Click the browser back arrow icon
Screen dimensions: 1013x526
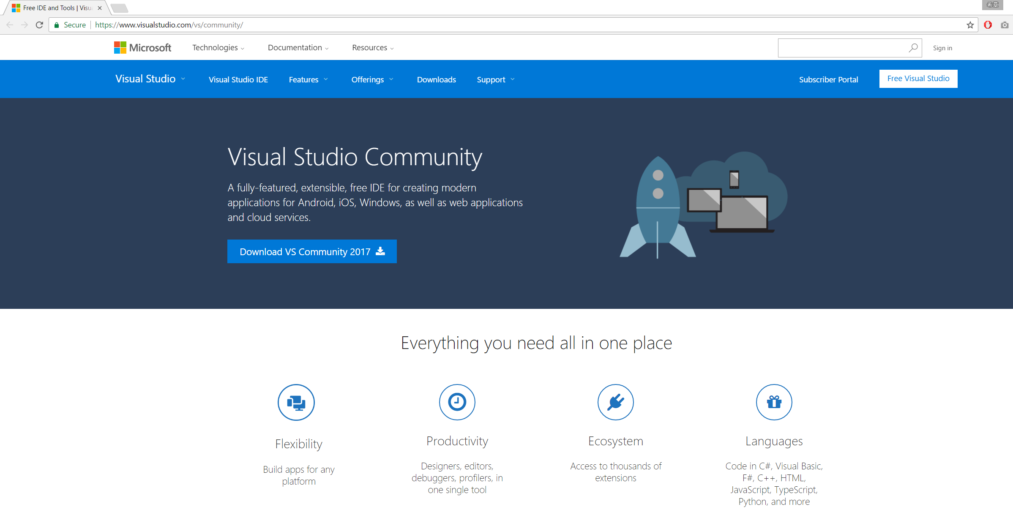(x=10, y=25)
